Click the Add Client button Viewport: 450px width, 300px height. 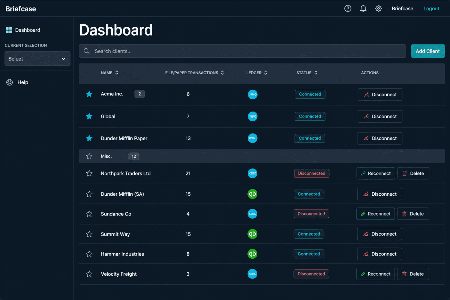[427, 51]
